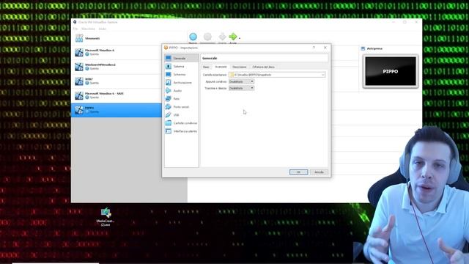469x264 pixels.
Task: Open the File menu
Action: pos(75,29)
